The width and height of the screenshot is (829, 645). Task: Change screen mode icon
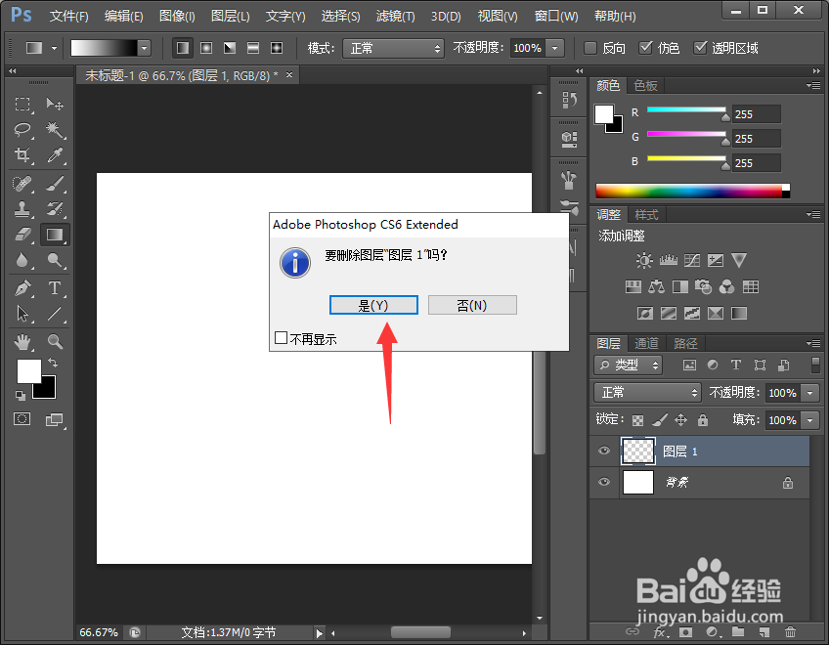[55, 420]
